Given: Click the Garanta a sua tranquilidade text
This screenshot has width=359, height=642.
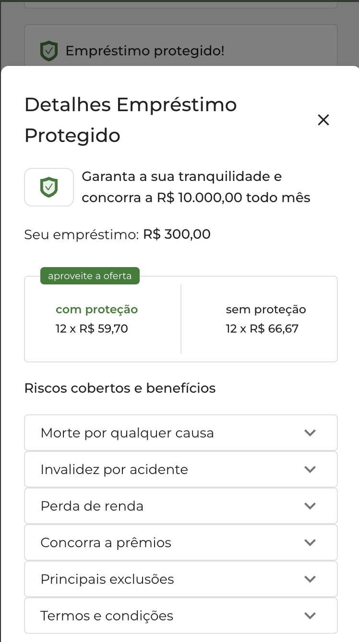Looking at the screenshot, I should pyautogui.click(x=181, y=177).
